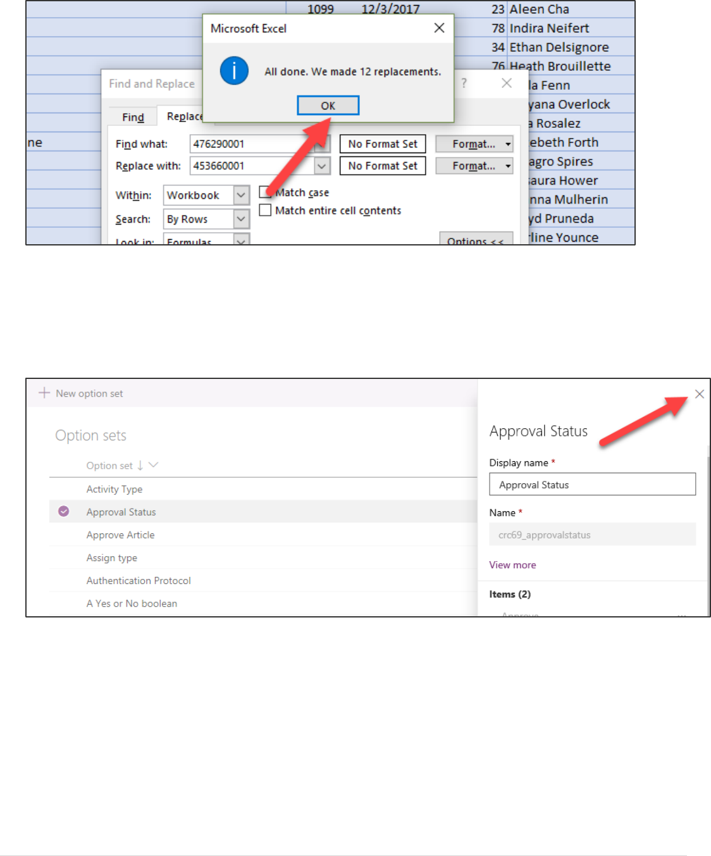Screen dimensions: 711x856
Task: Close the Microsoft Excel message dialog
Action: [x=439, y=28]
